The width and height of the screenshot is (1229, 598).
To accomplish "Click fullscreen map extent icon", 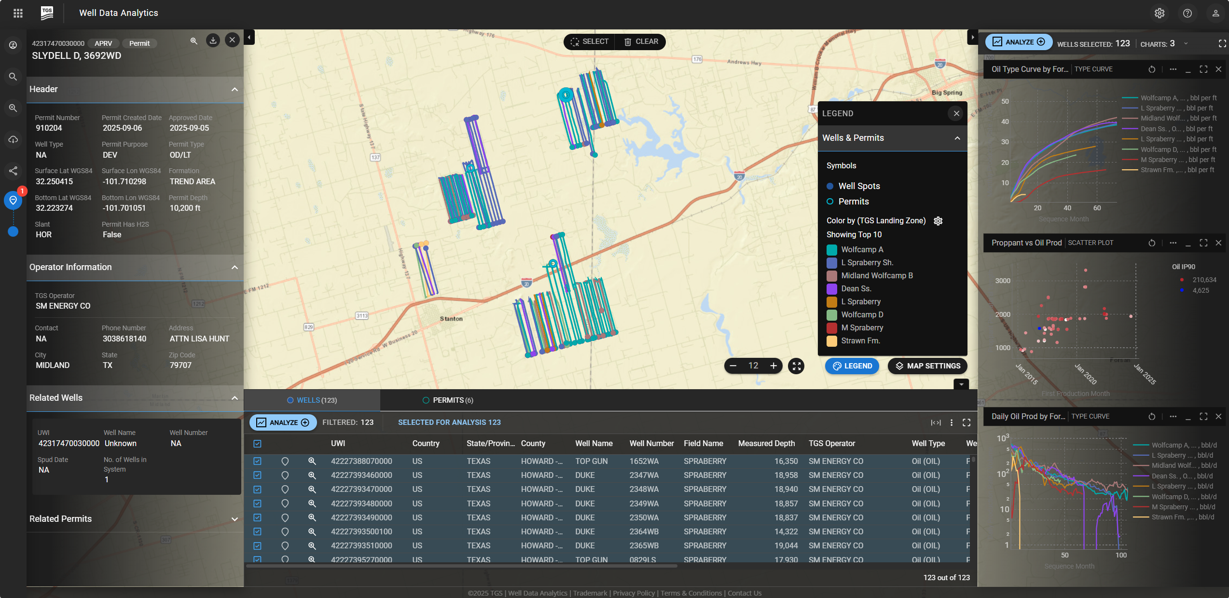I will [x=796, y=366].
